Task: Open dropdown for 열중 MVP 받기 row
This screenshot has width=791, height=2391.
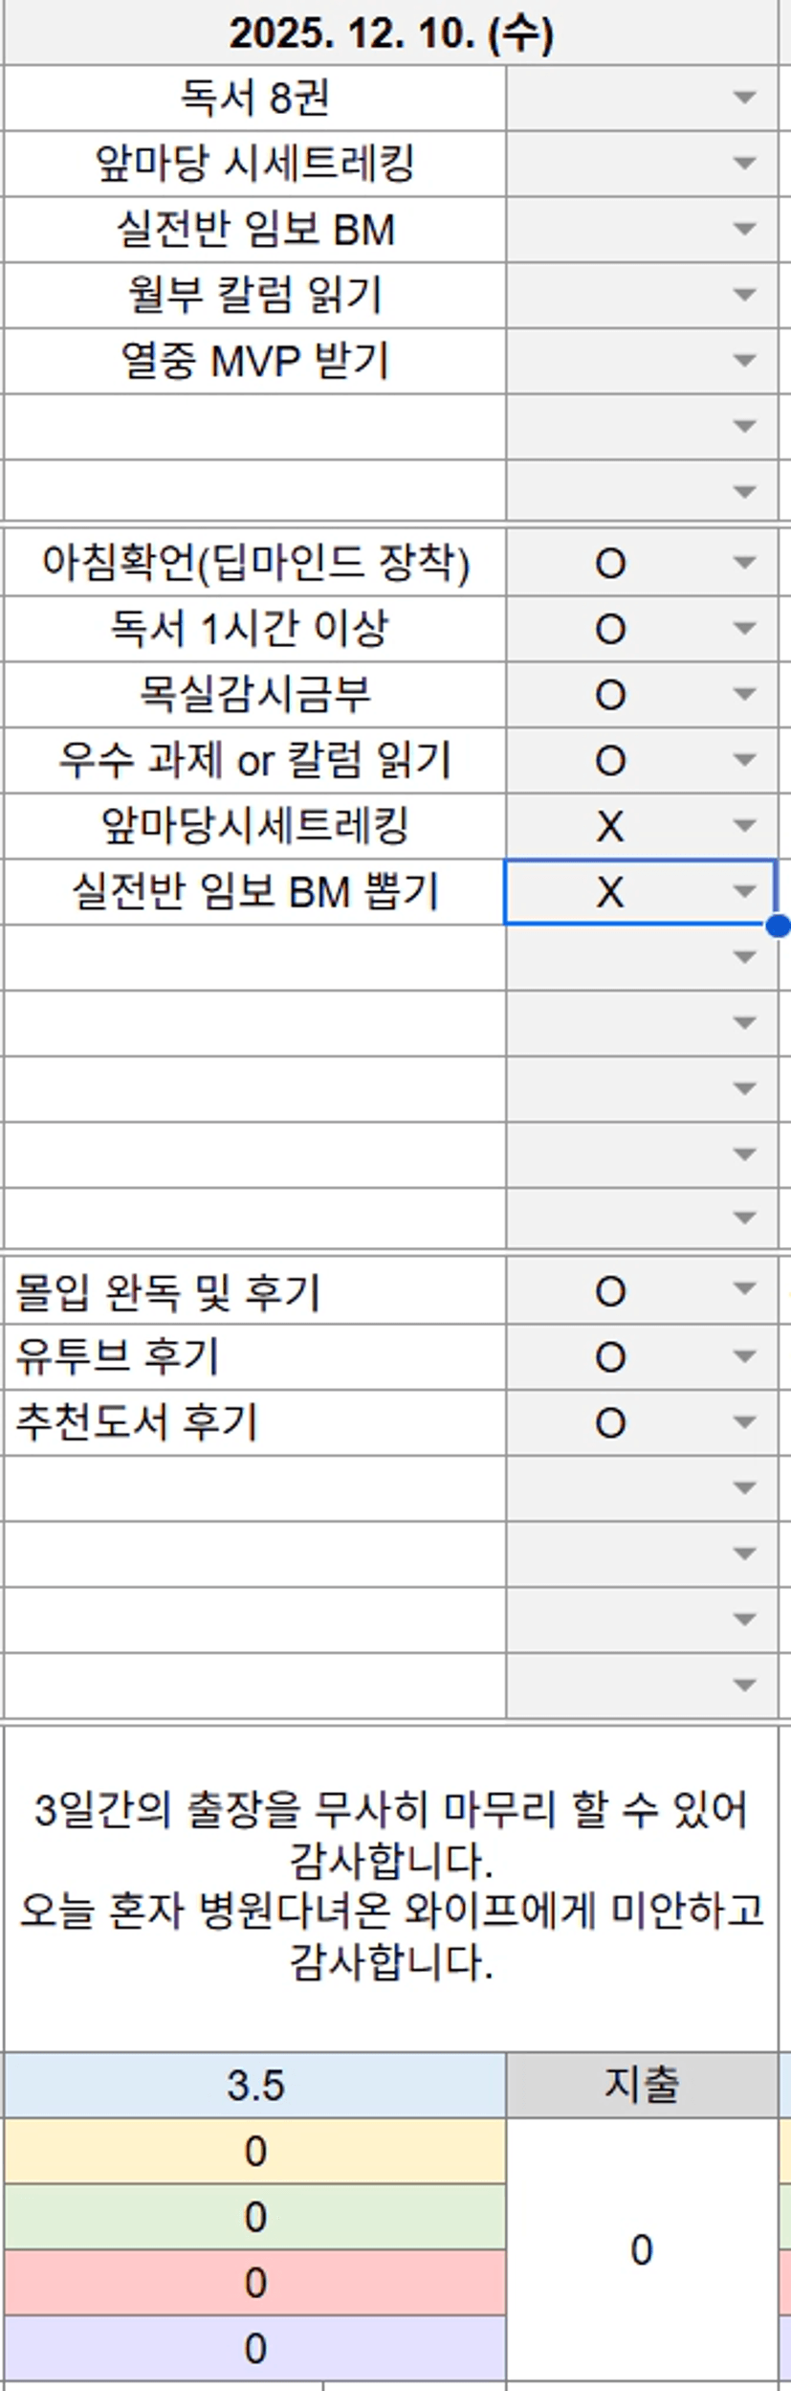Action: (x=744, y=361)
